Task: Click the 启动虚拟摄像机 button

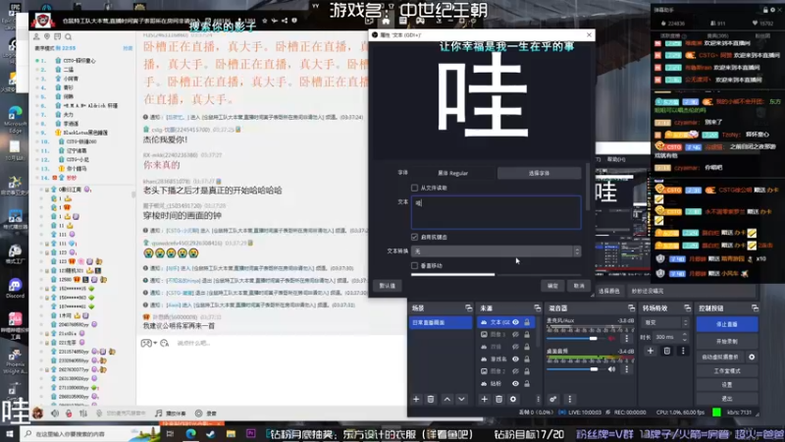Action: coord(720,357)
